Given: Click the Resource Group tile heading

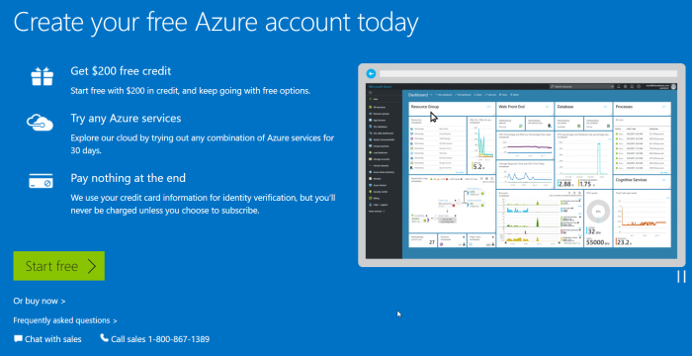Looking at the screenshot, I should (425, 107).
